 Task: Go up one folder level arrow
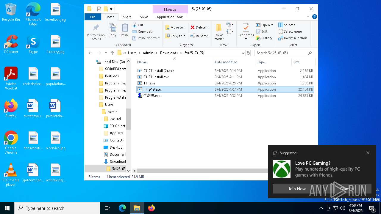pyautogui.click(x=112, y=53)
